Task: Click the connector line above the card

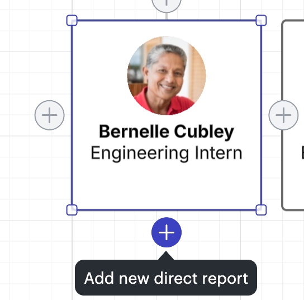Action: pyautogui.click(x=167, y=16)
